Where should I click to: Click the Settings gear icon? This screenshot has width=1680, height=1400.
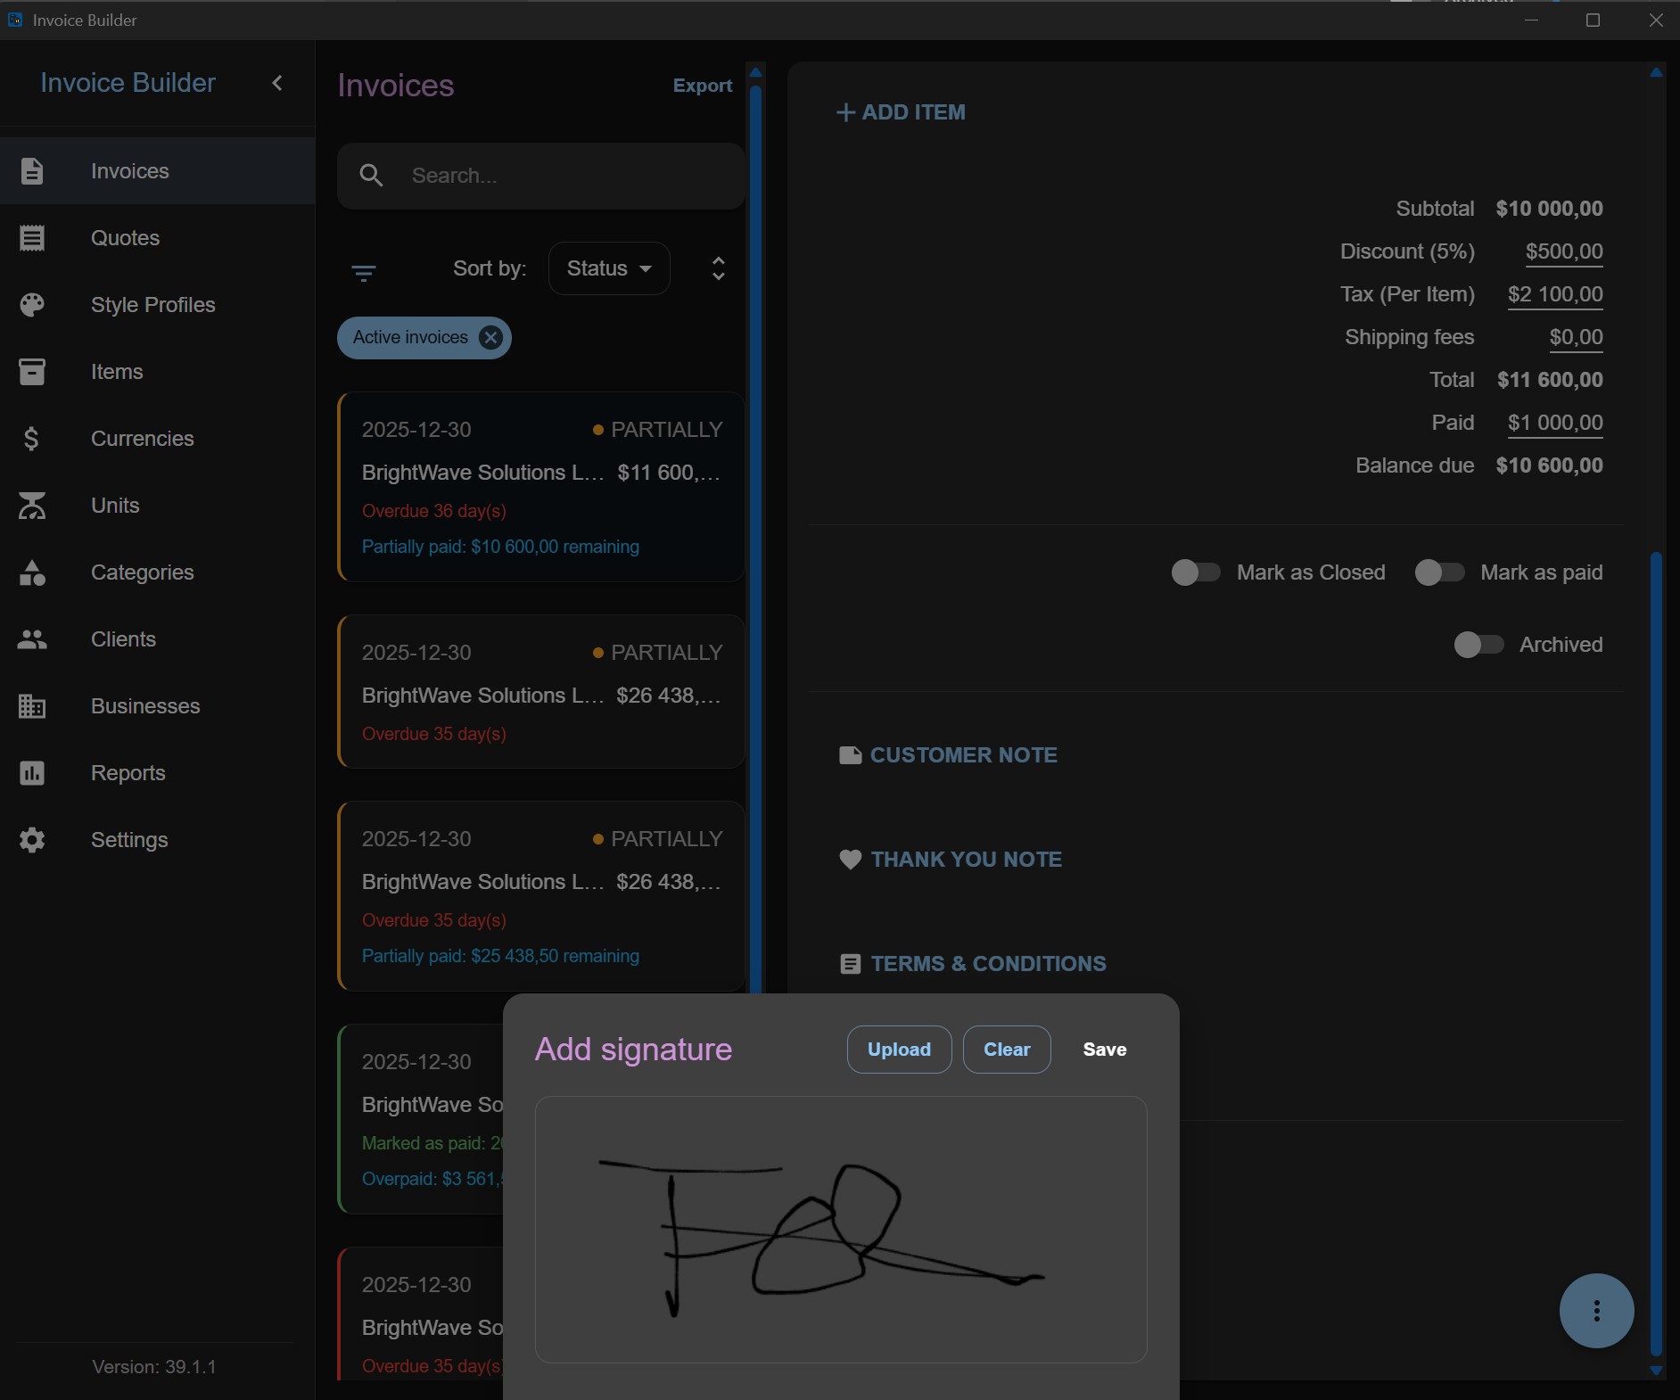click(x=32, y=840)
